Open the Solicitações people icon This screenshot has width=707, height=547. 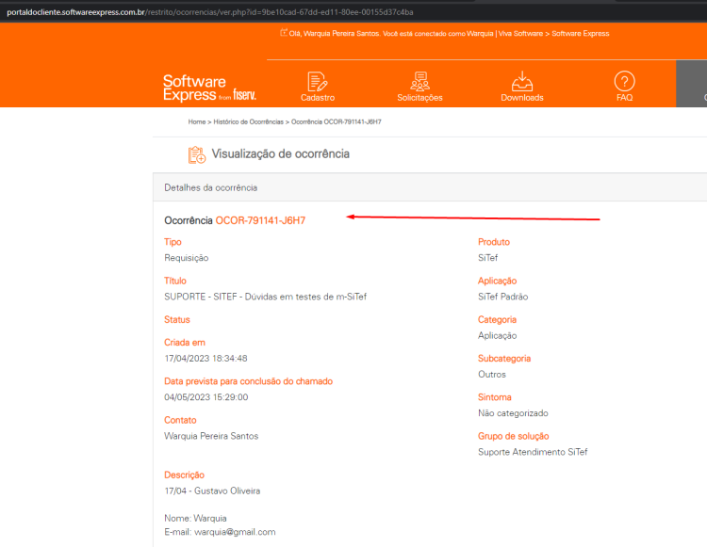pos(419,82)
